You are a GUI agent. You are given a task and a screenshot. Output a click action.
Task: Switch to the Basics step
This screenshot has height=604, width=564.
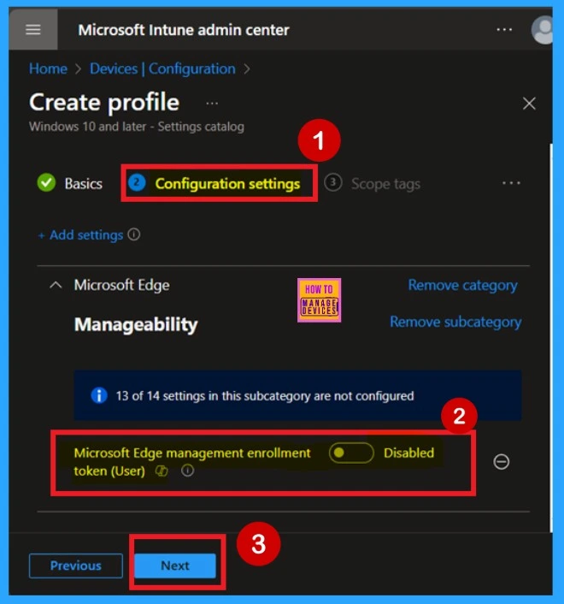pos(70,183)
